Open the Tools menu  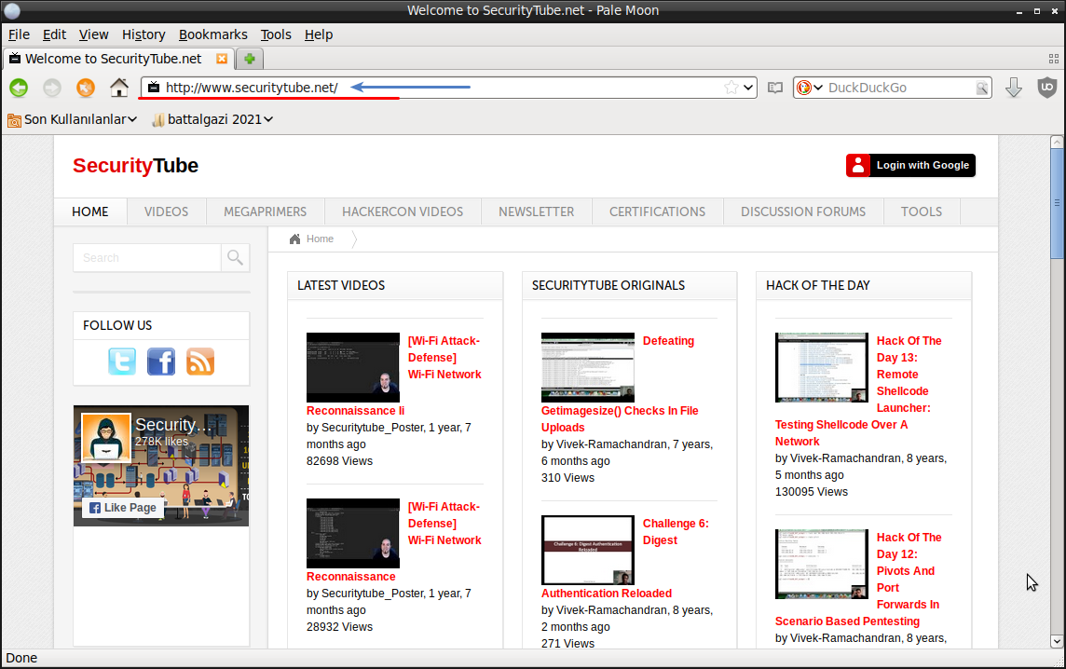click(275, 34)
